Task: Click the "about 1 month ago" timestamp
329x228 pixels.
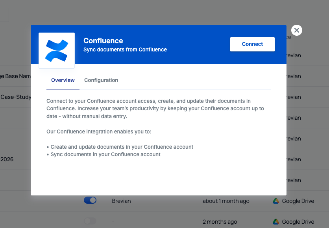Action: (x=226, y=201)
